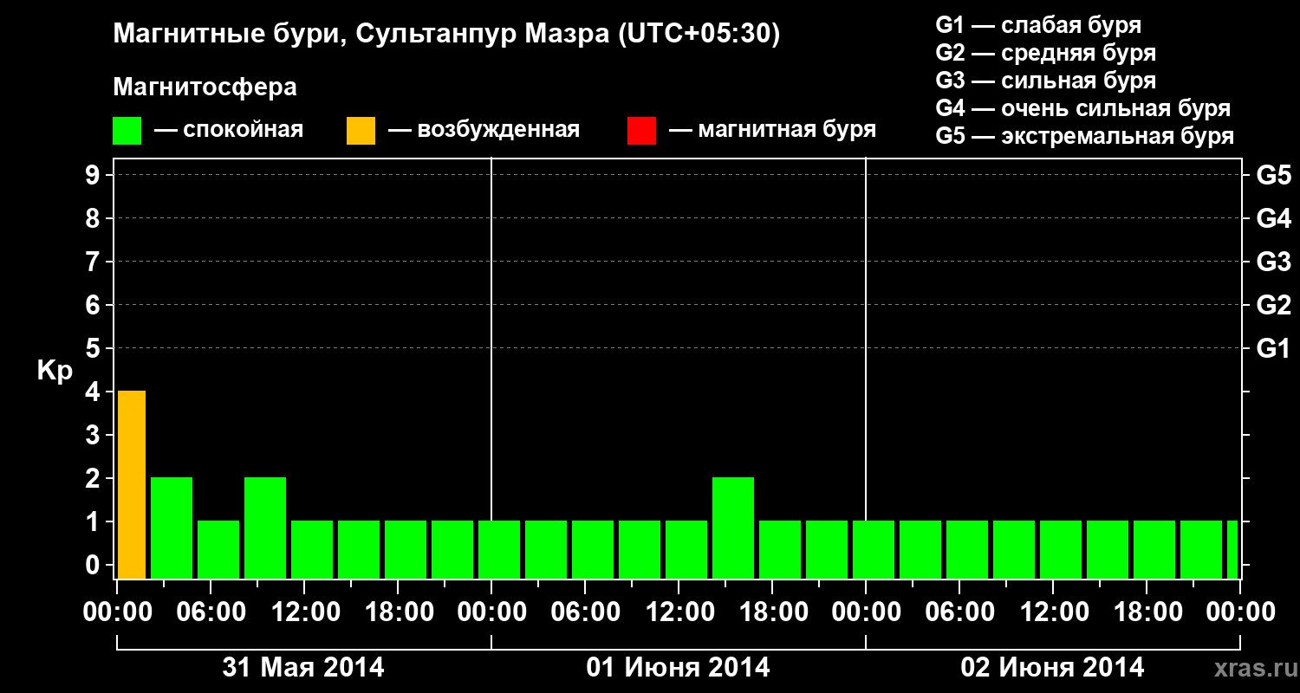Screen dimensions: 1300x693
Task: Click the red 'магнитная буря' legend swatch
Action: click(641, 131)
